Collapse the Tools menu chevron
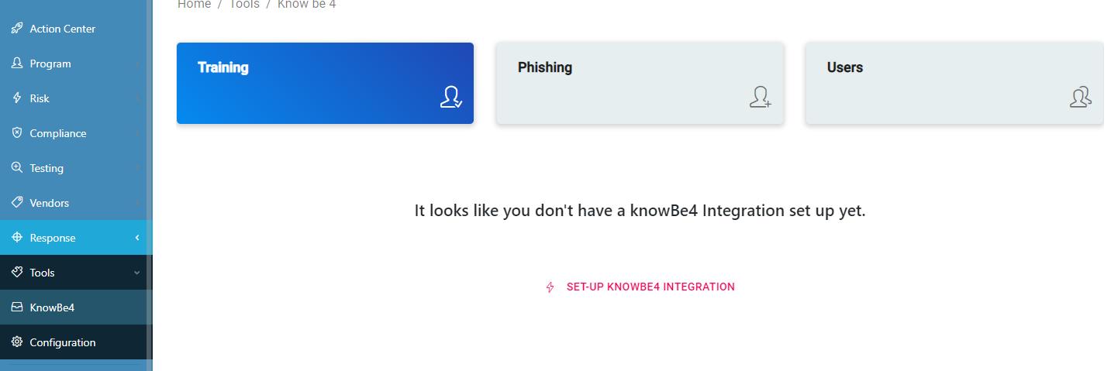The image size is (1111, 371). tap(137, 273)
